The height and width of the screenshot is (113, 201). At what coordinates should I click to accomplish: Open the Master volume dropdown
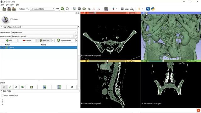(42, 36)
